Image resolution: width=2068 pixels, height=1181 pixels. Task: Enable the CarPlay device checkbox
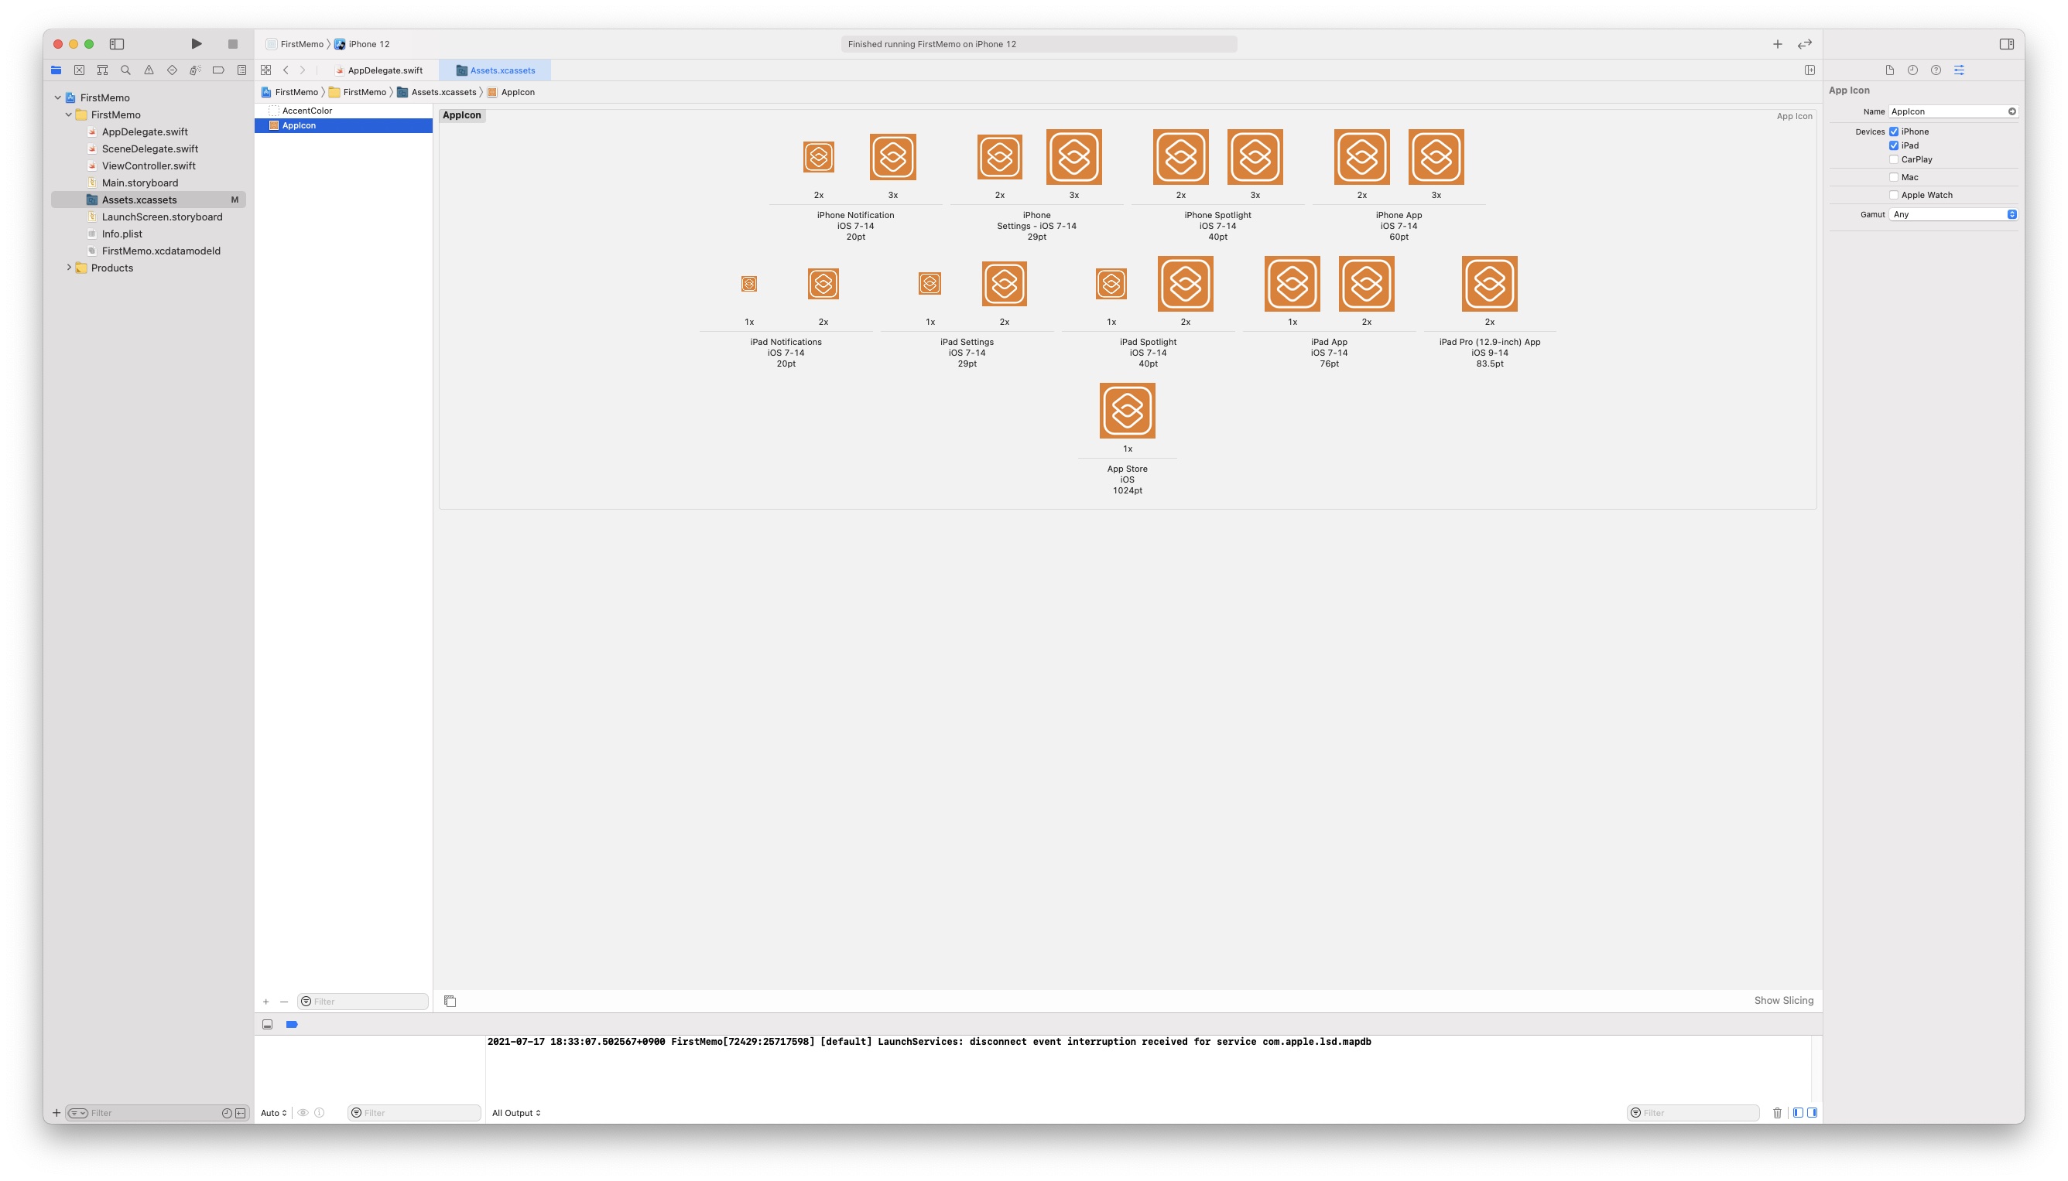[x=1894, y=160]
